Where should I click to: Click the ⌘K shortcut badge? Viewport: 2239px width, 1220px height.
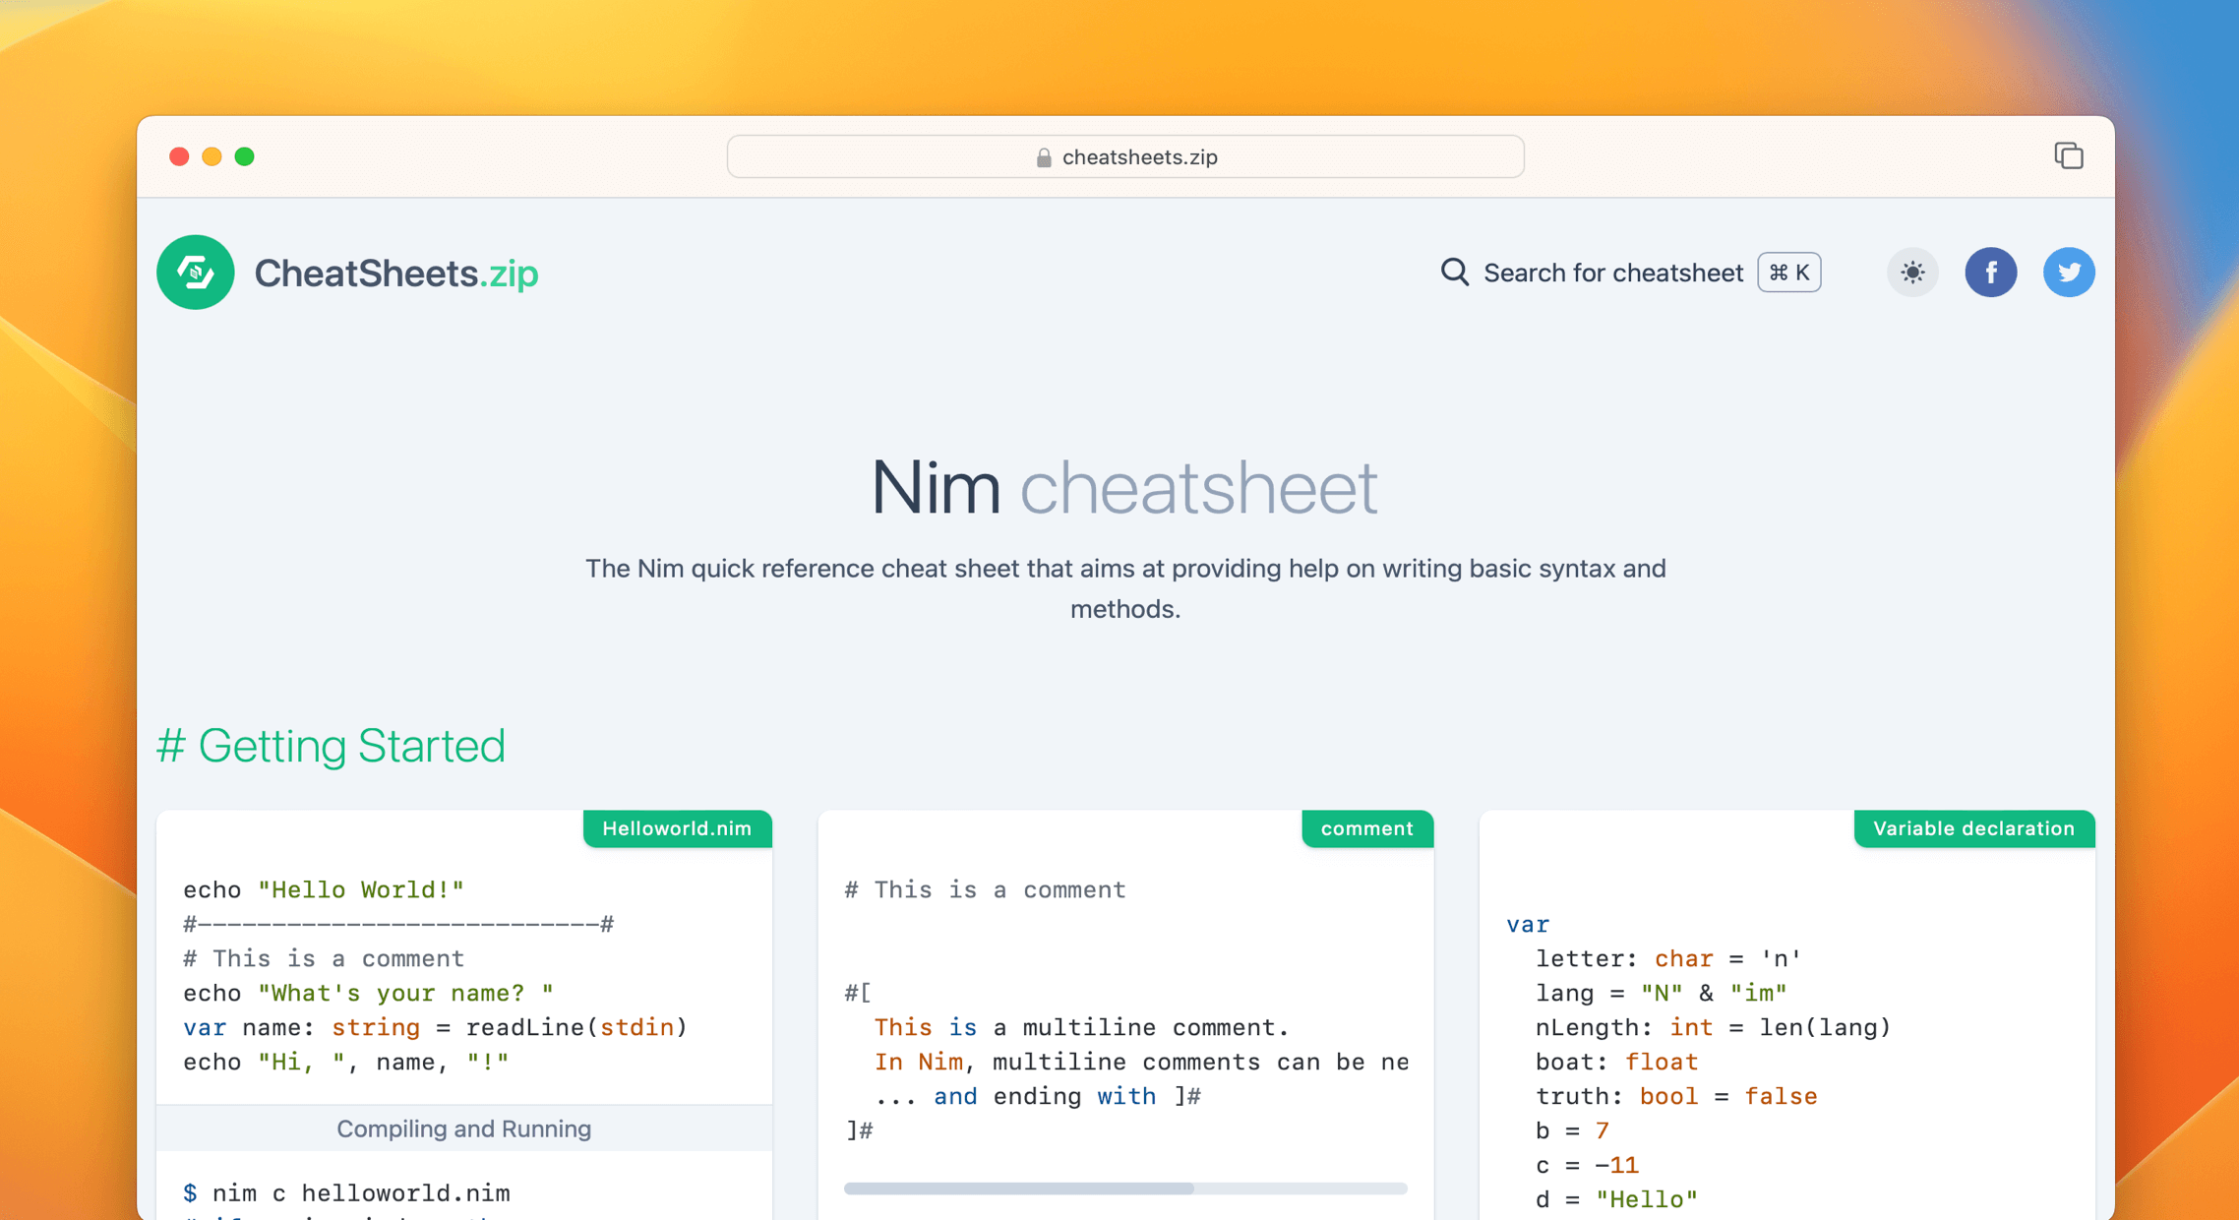pos(1788,273)
